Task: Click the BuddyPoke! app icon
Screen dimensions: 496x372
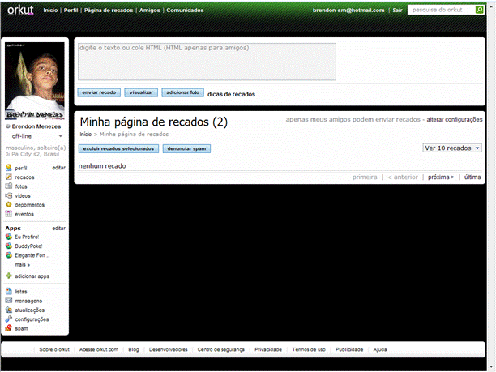Action: pos(9,246)
